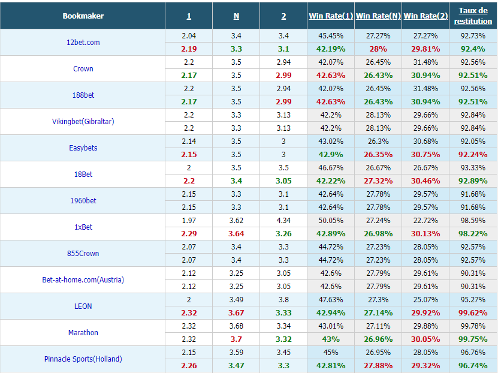
Task: Select Pinnacle Sports win rate 45%
Action: tap(331, 353)
